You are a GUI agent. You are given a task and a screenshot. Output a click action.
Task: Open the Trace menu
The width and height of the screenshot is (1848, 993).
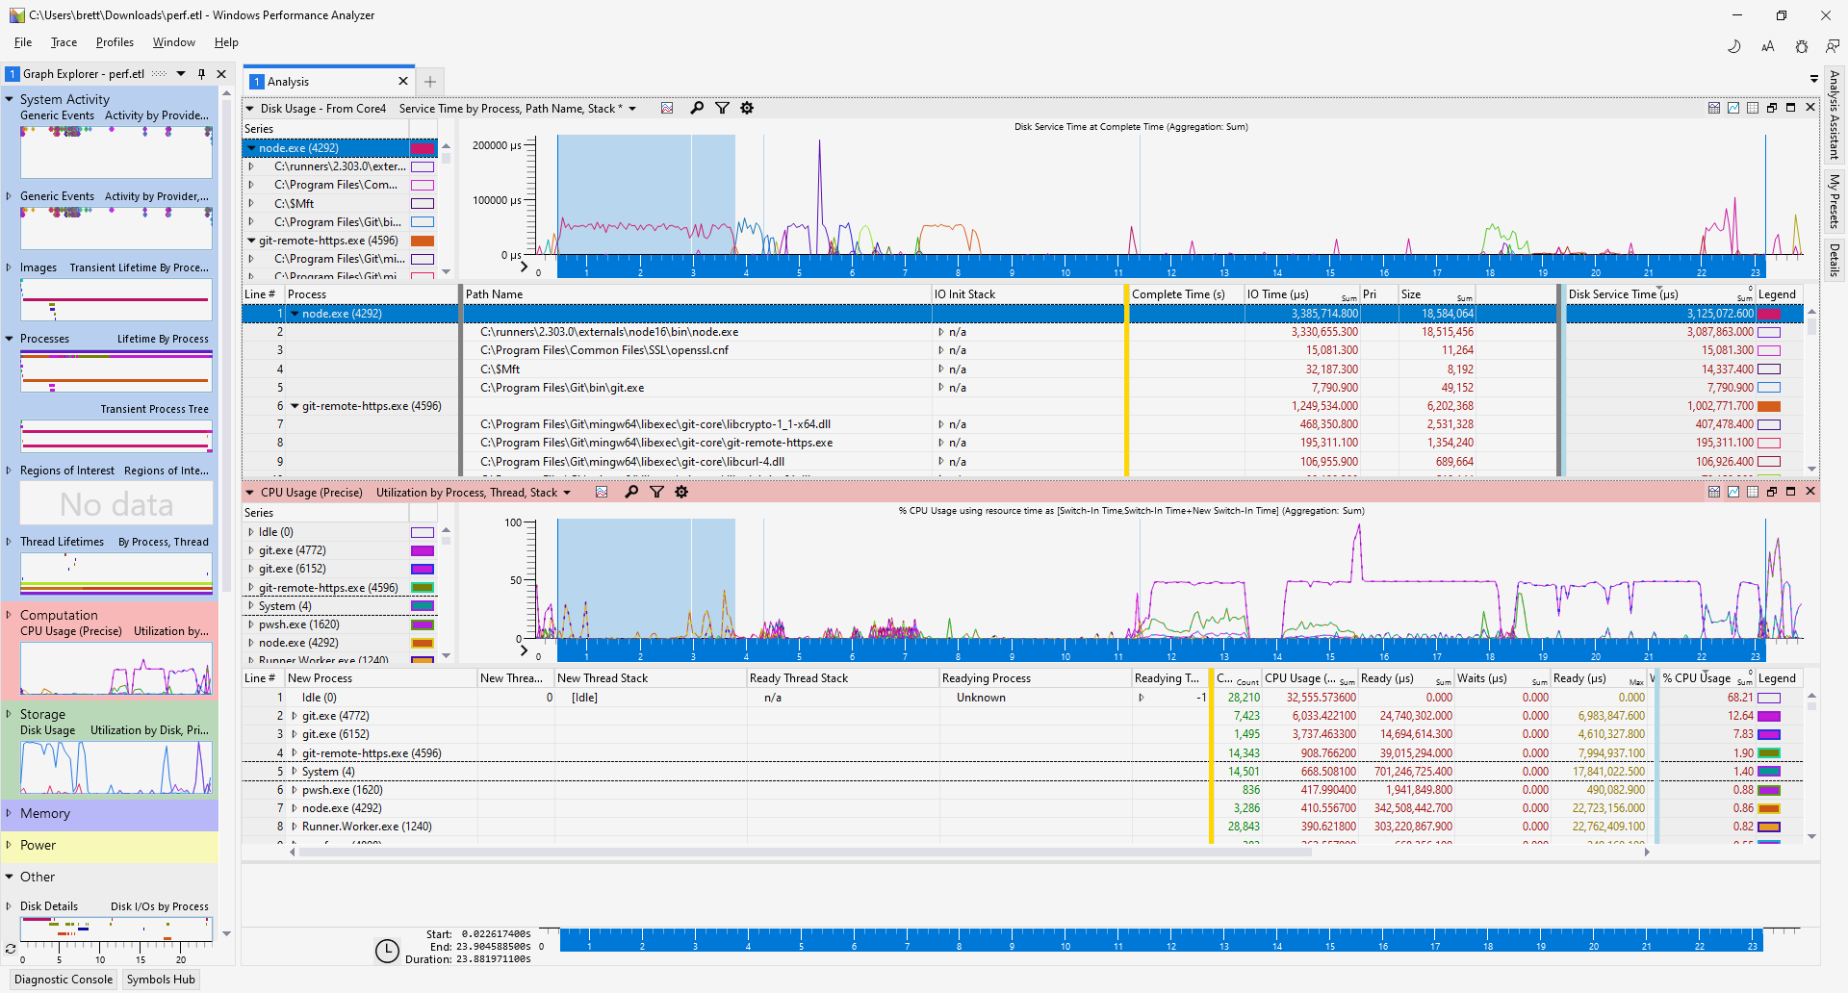[64, 42]
